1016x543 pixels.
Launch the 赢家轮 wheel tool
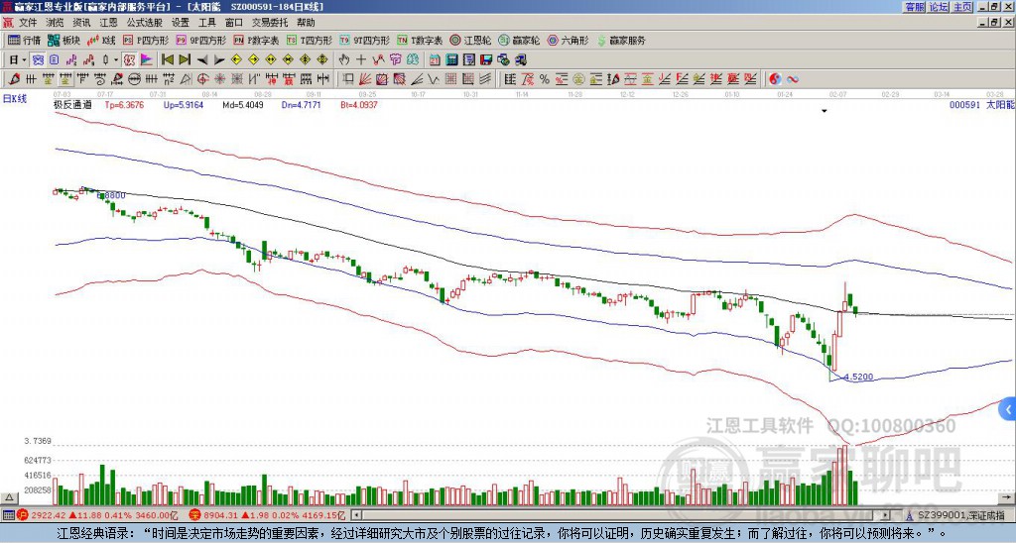tap(519, 40)
